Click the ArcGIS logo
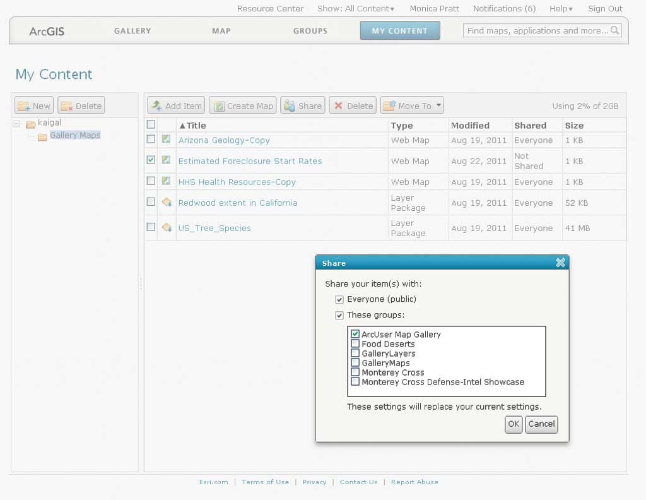This screenshot has width=646, height=500. coord(47,32)
